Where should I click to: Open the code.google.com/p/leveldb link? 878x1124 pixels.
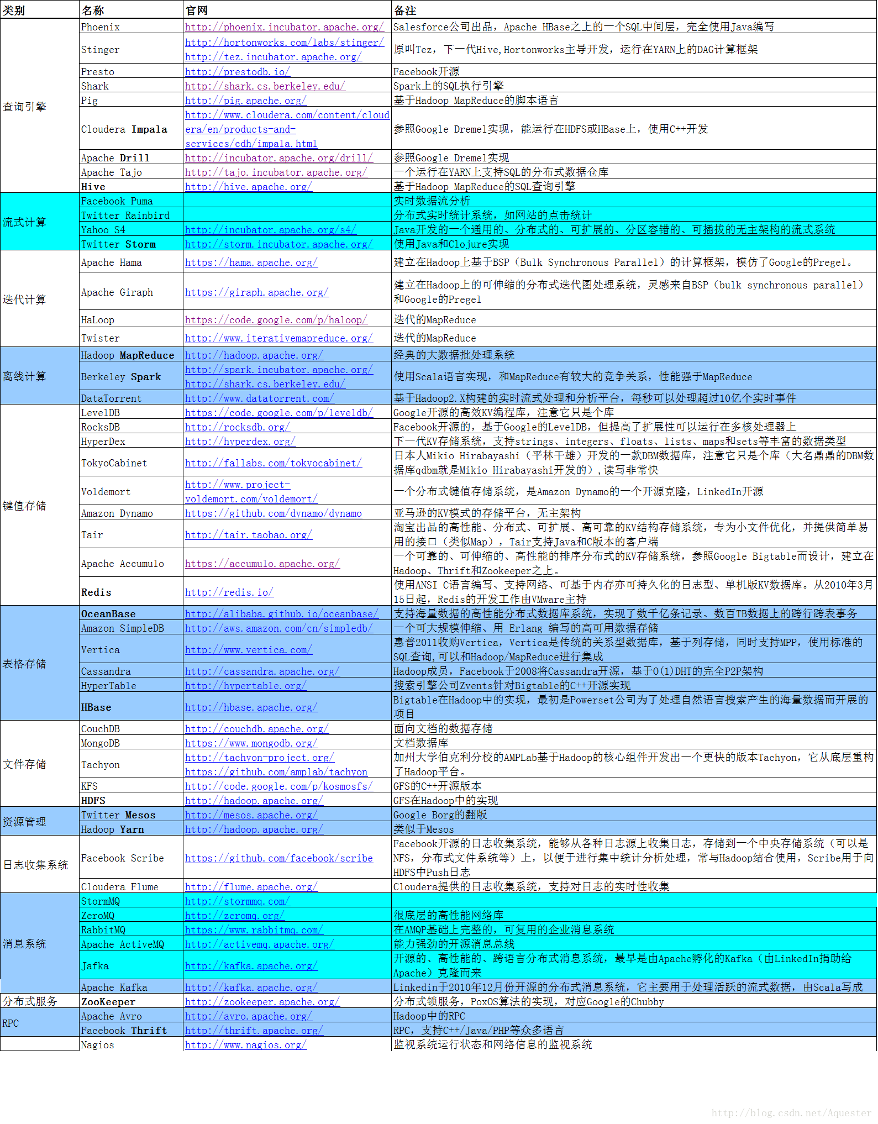tap(278, 413)
